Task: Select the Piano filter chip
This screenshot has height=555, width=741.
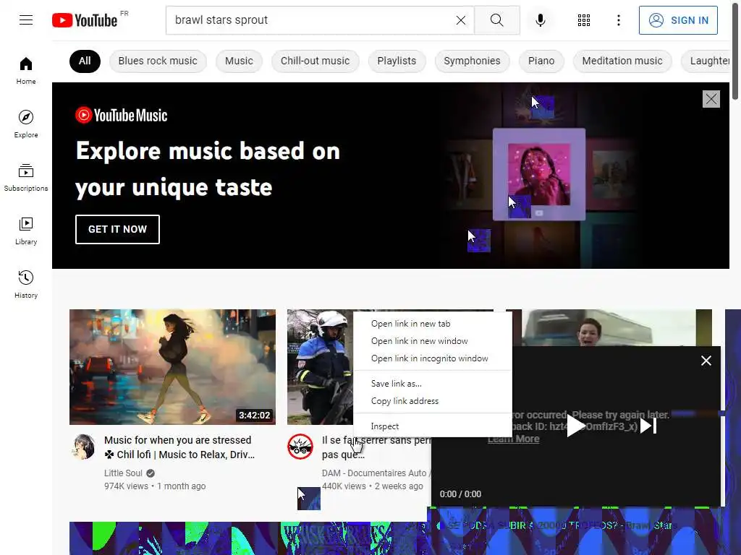Action: point(541,61)
